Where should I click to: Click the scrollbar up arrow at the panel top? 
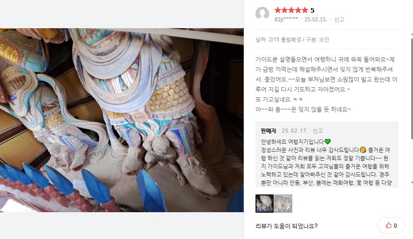(x=412, y=34)
